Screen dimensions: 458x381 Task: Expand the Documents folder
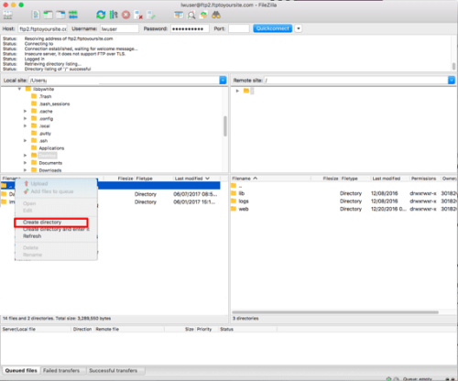click(x=26, y=163)
